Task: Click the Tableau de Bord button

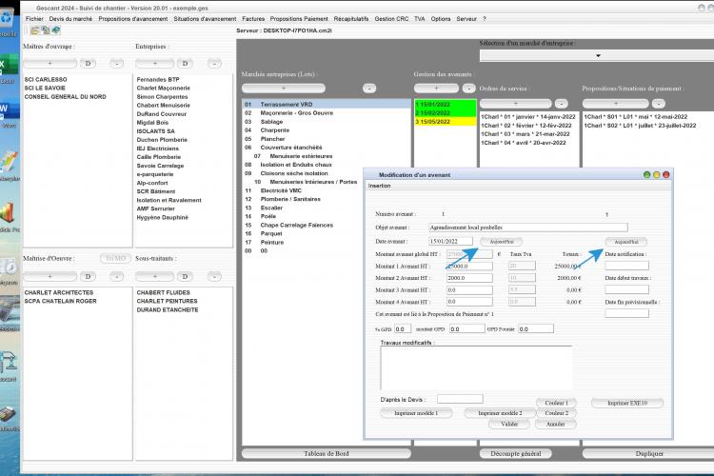Action: [x=326, y=454]
